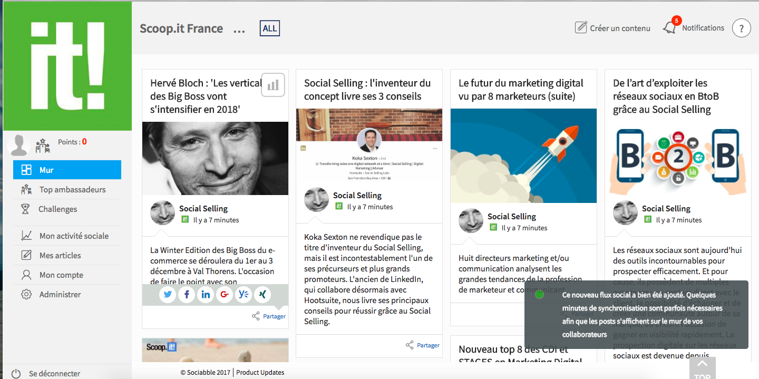The image size is (759, 379).
Task: Click Social Selling avatar on Hervé Bloch card
Action: (162, 213)
